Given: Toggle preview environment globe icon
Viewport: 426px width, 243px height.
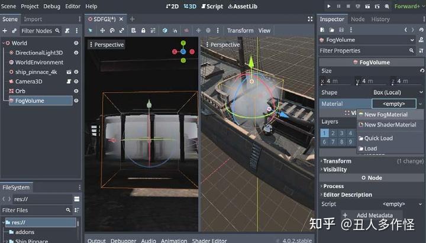Looking at the screenshot, I should [x=208, y=31].
